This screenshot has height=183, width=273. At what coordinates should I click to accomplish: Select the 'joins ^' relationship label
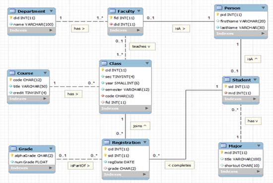coord(140,126)
